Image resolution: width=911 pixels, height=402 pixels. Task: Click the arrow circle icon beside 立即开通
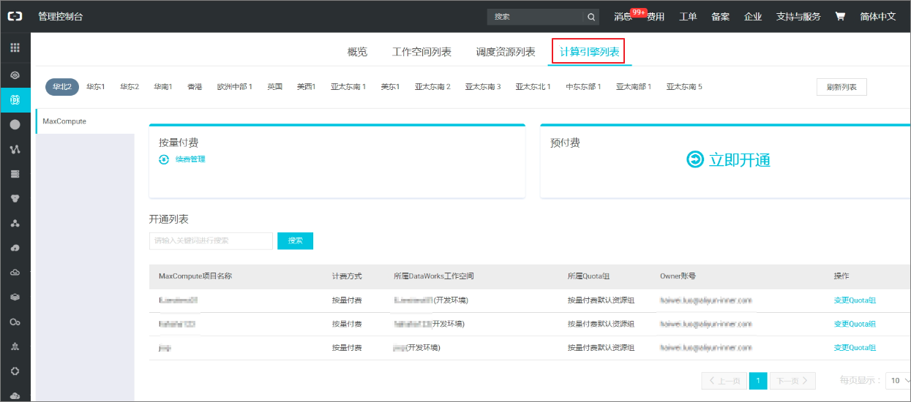(x=695, y=159)
